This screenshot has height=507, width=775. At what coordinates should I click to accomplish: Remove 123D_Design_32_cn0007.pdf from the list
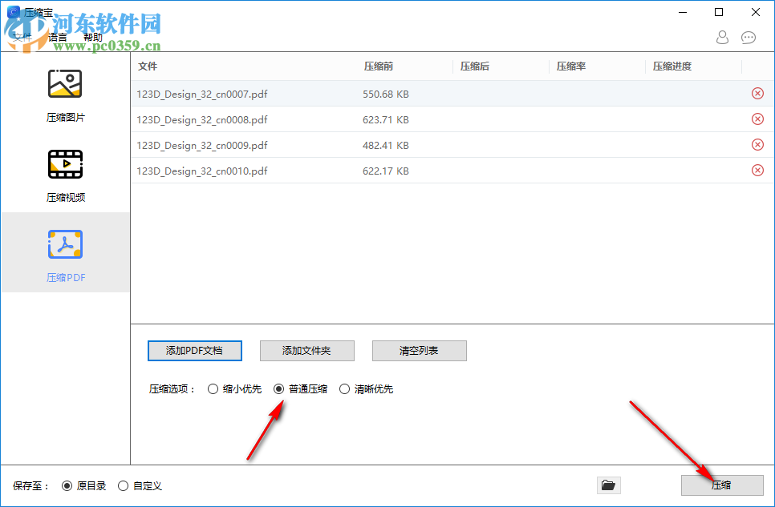coord(757,93)
